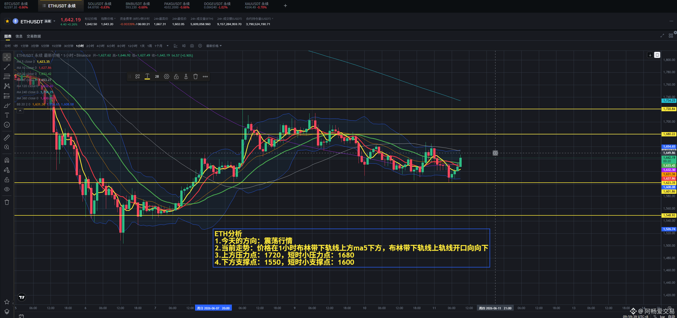Toggle visibility of all drawings
The width and height of the screenshot is (677, 318).
(x=7, y=189)
